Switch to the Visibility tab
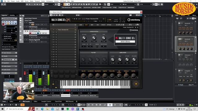 point(12,15)
